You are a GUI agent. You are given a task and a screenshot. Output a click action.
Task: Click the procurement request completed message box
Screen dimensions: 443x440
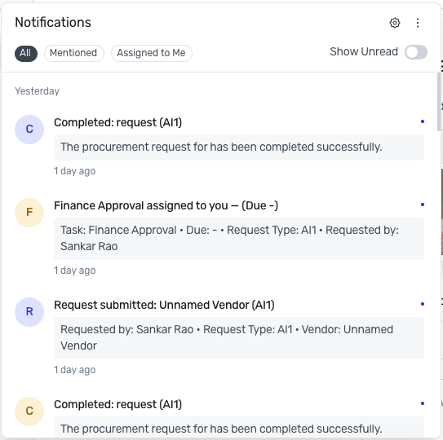click(x=239, y=147)
